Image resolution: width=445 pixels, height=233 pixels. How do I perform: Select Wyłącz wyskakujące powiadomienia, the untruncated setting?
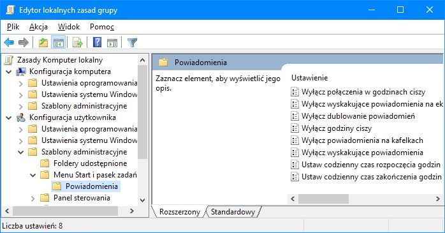pos(362,153)
